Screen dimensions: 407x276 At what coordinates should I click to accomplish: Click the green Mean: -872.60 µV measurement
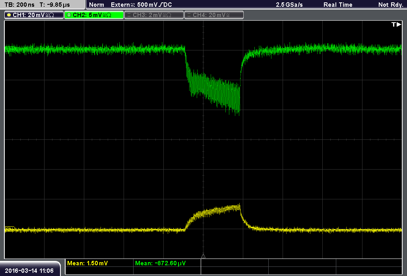[x=161, y=263]
